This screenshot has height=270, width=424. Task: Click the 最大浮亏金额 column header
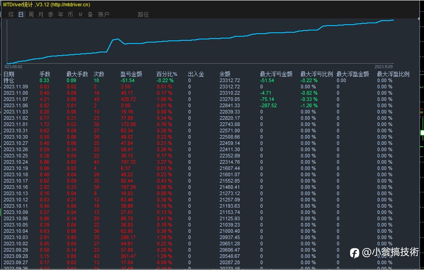point(276,74)
